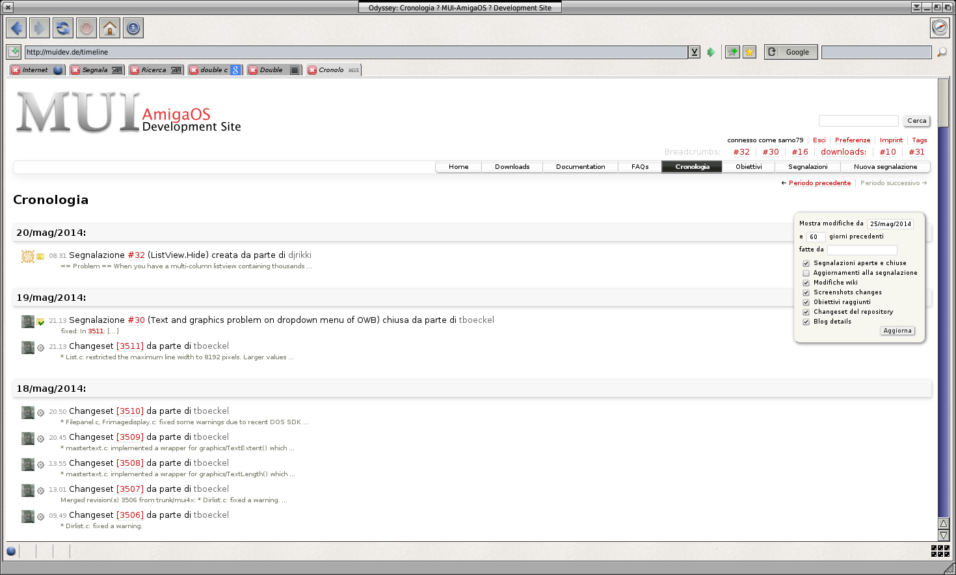The height and width of the screenshot is (575, 956).
Task: Open the Downloads navigation item
Action: click(x=512, y=167)
